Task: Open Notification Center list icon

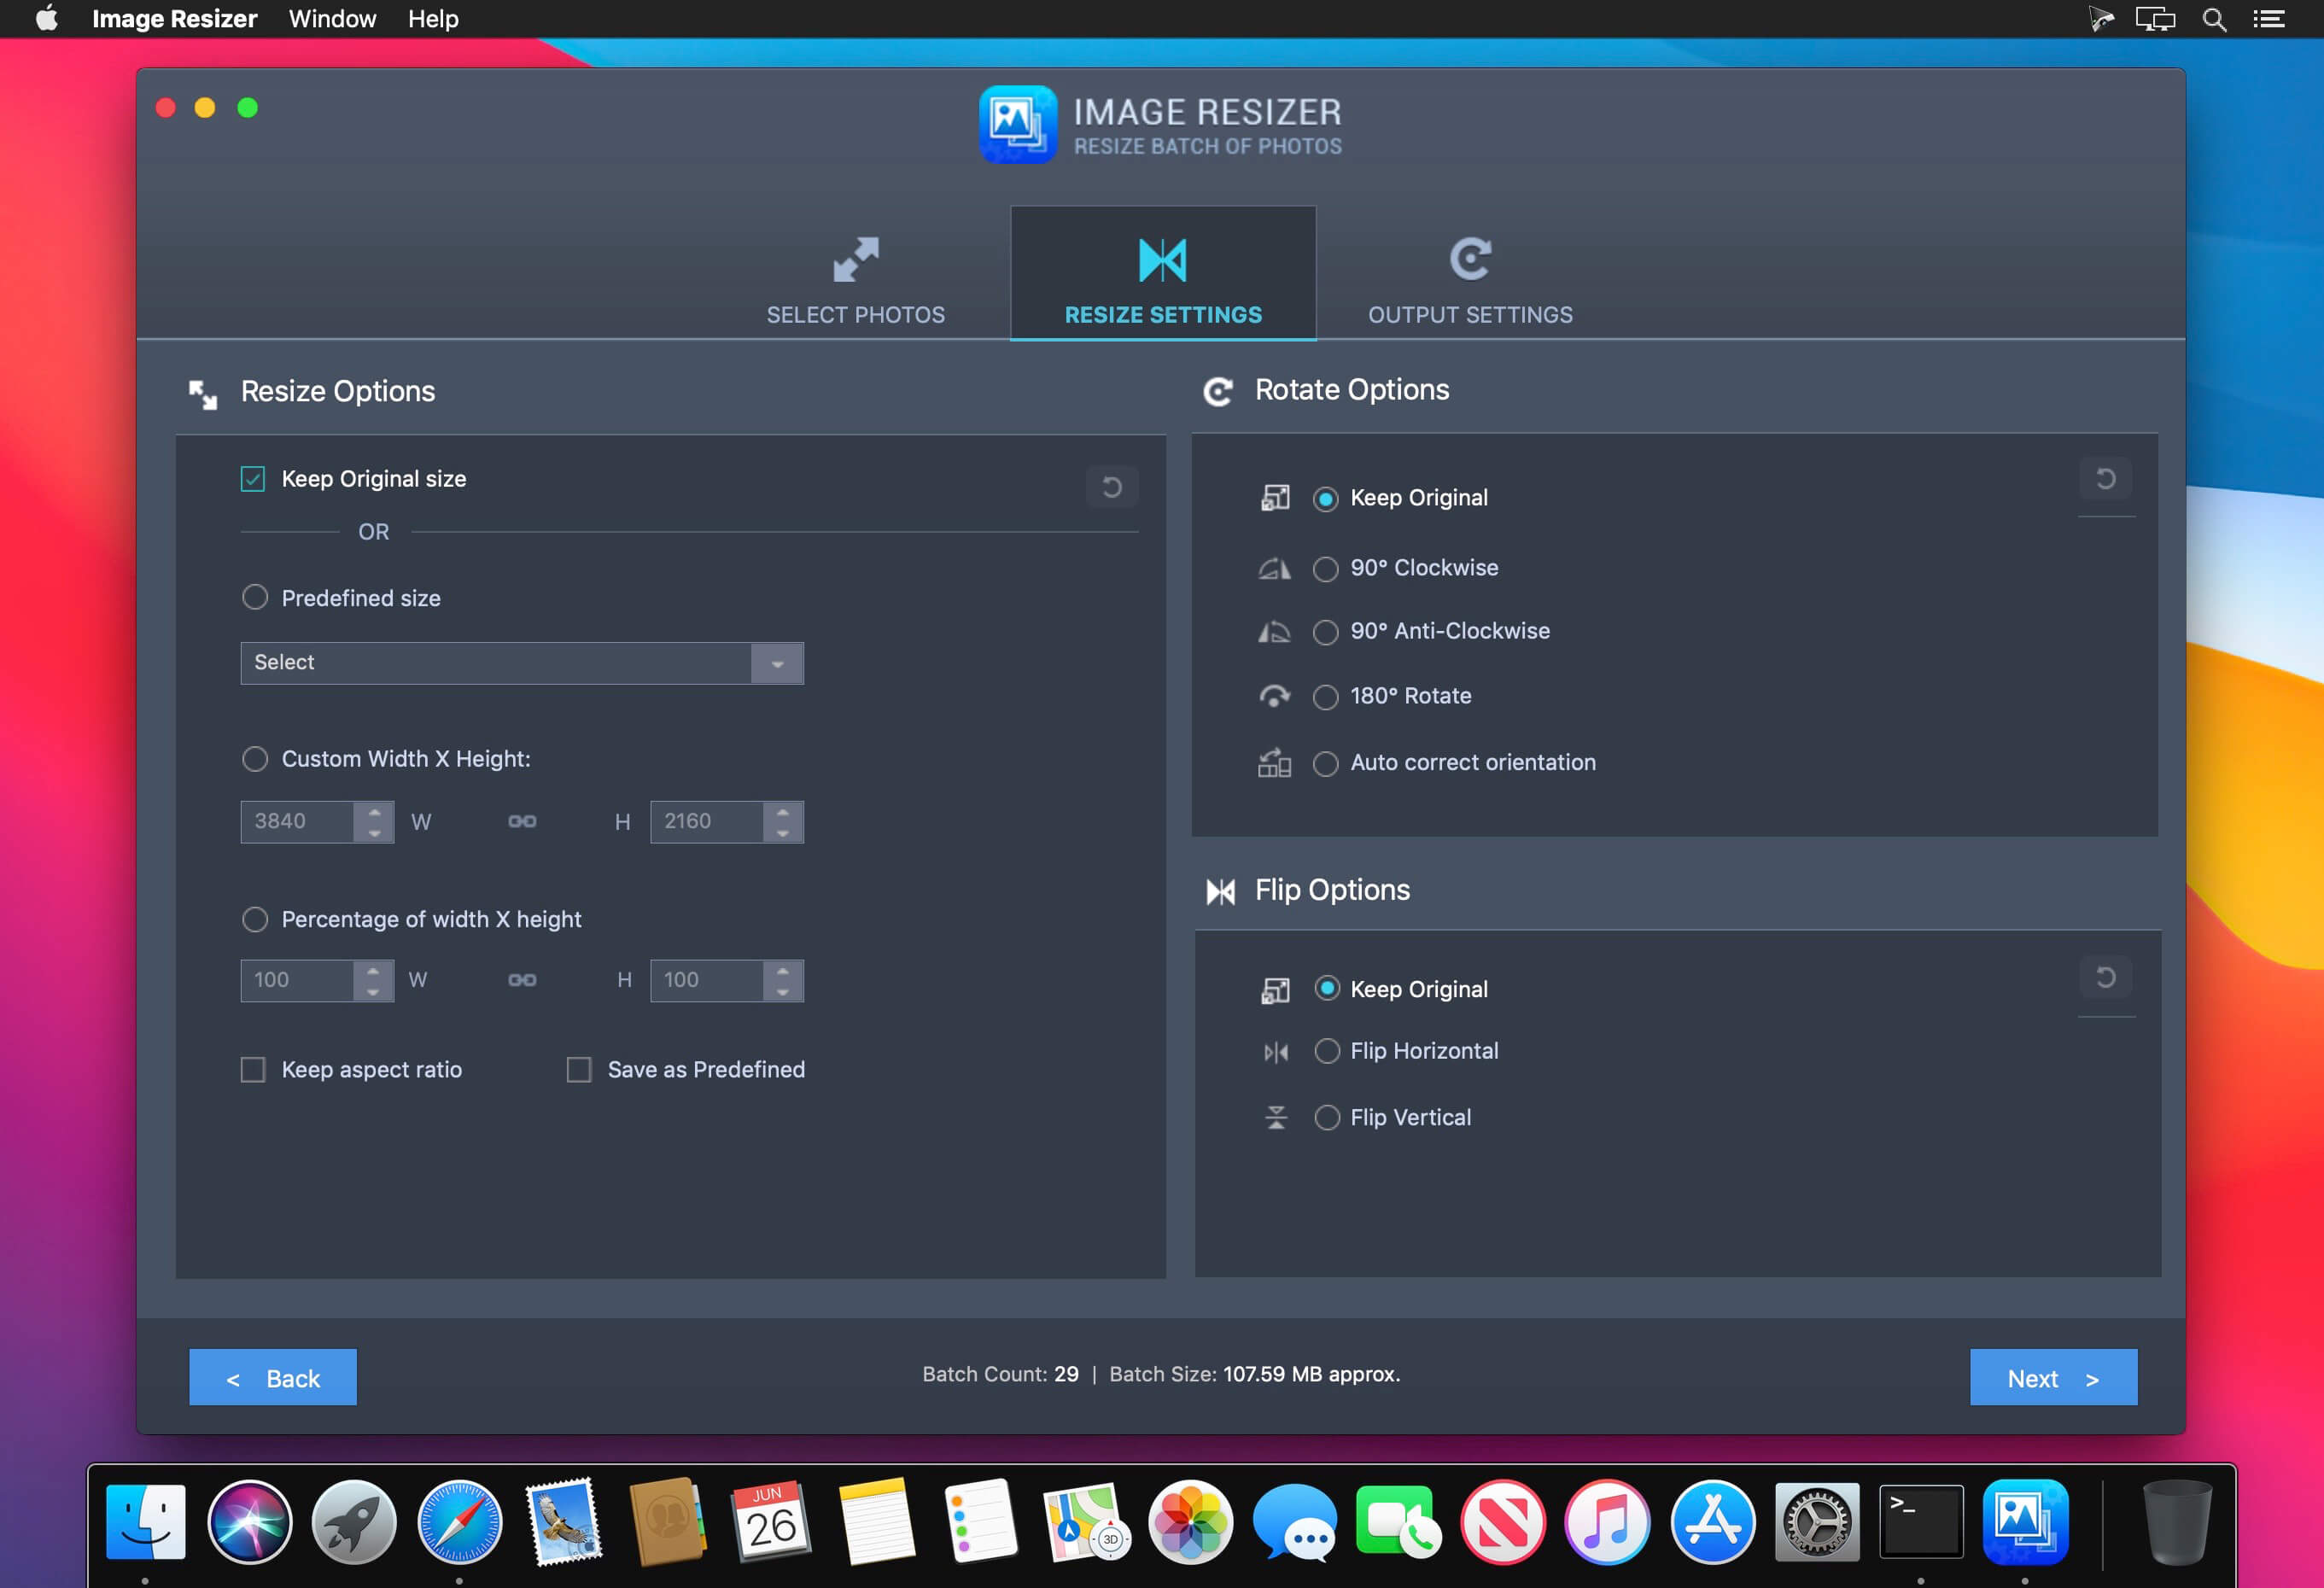Action: pos(2269,19)
